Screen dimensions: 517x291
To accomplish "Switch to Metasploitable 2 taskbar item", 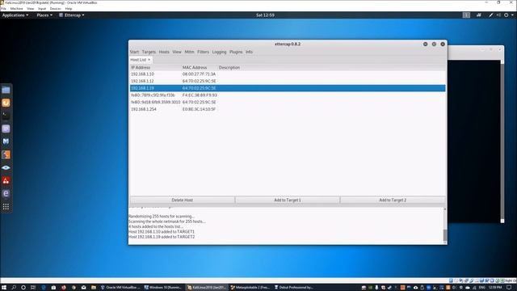I will [250, 288].
